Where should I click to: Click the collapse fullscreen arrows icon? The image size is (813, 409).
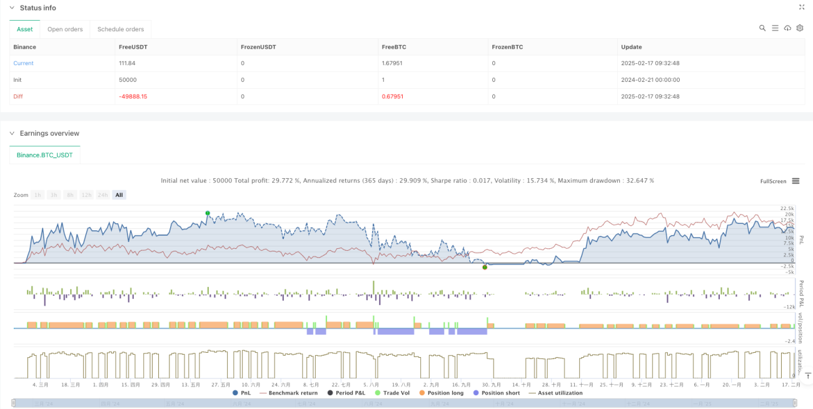[x=802, y=8]
